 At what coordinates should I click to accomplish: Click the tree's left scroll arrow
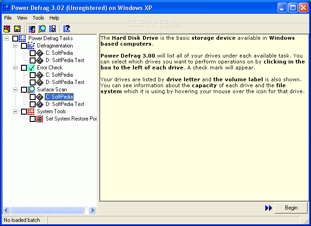tap(6, 210)
